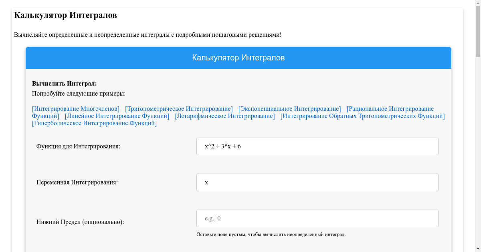
Task: Click the Попробуйте следующие примеры text
Action: coord(79,94)
